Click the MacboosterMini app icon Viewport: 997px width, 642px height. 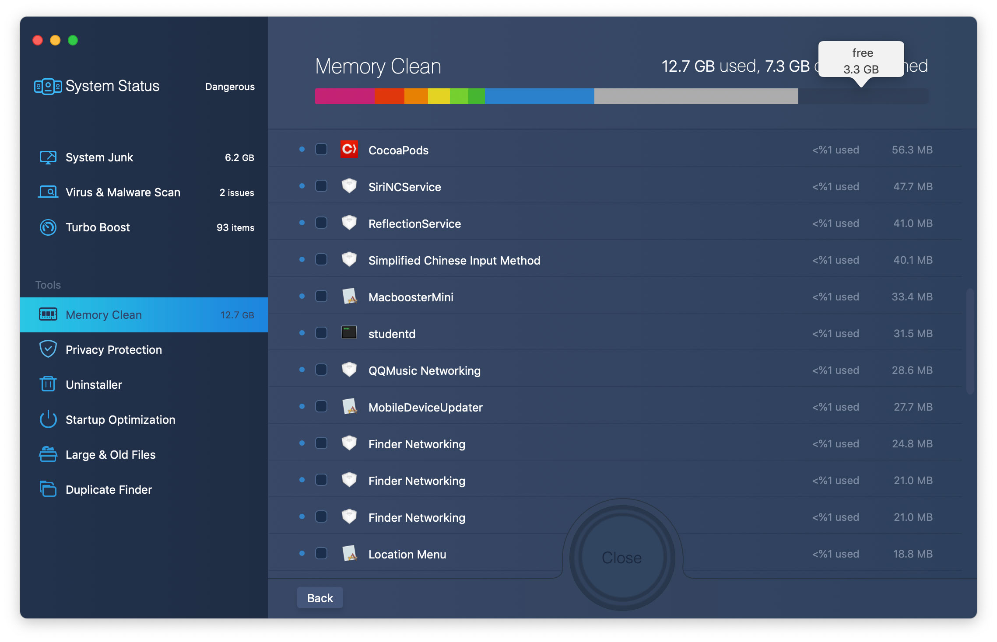point(349,296)
